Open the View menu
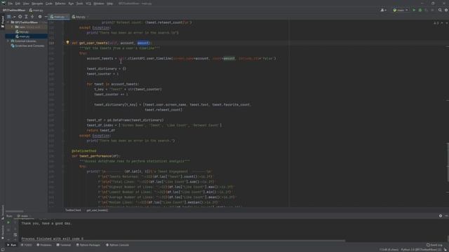 tap(26, 3)
